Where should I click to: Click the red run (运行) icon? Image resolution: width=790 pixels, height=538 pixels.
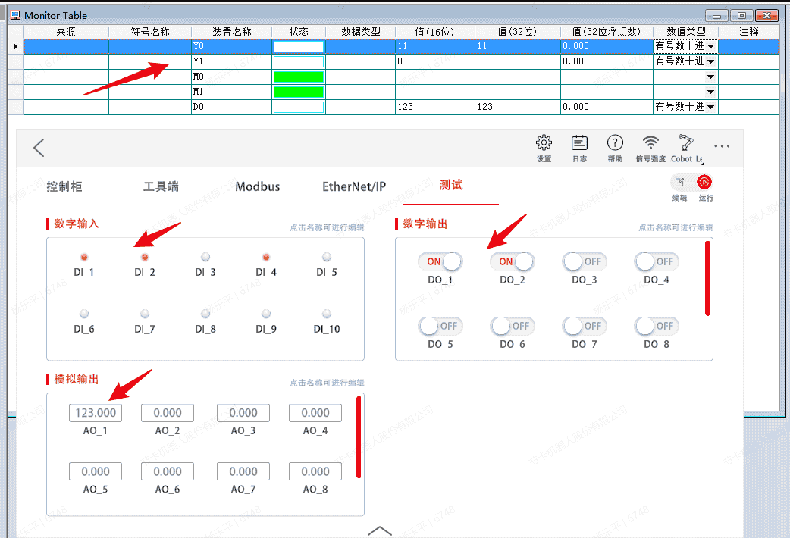[705, 183]
